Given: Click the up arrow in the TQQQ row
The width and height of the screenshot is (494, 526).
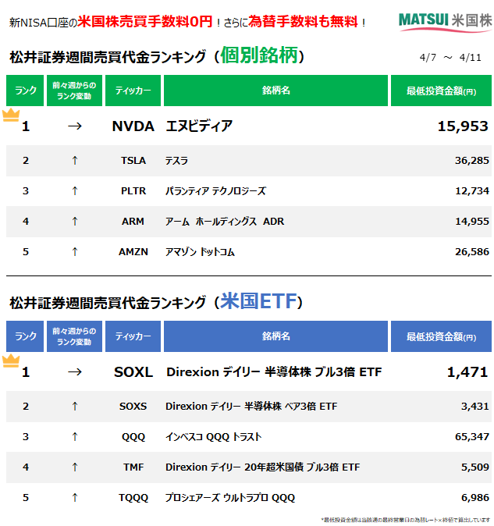Looking at the screenshot, I should (x=74, y=497).
